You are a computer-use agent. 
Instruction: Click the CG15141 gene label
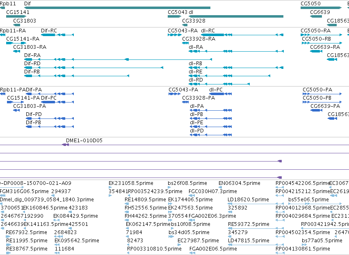[x=18, y=12]
